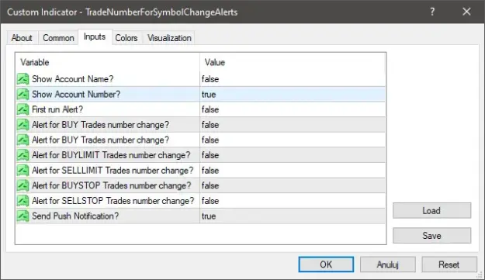Edit the true value of Send Push Notification?
This screenshot has width=485, height=280.
tap(293, 216)
